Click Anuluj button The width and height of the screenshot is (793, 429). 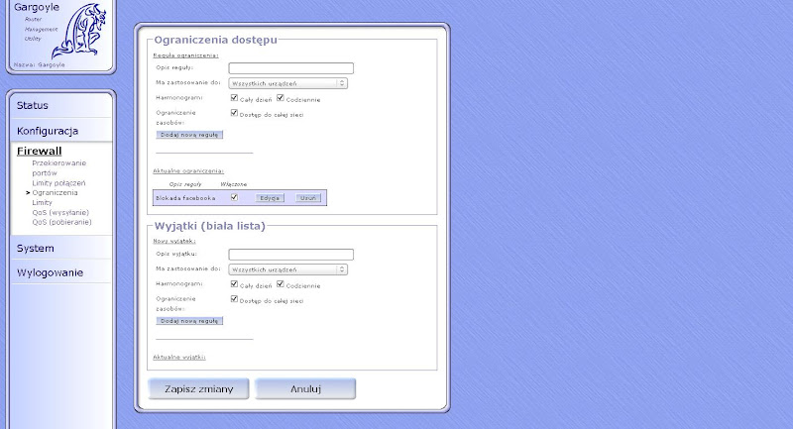[x=305, y=389]
